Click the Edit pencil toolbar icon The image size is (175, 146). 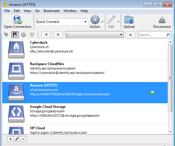click(x=111, y=19)
